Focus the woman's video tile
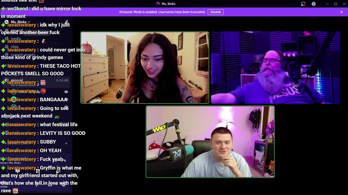348x195 pixels. (x=145, y=68)
